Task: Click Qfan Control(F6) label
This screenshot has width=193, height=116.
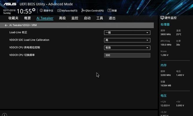Action: (x=95, y=11)
